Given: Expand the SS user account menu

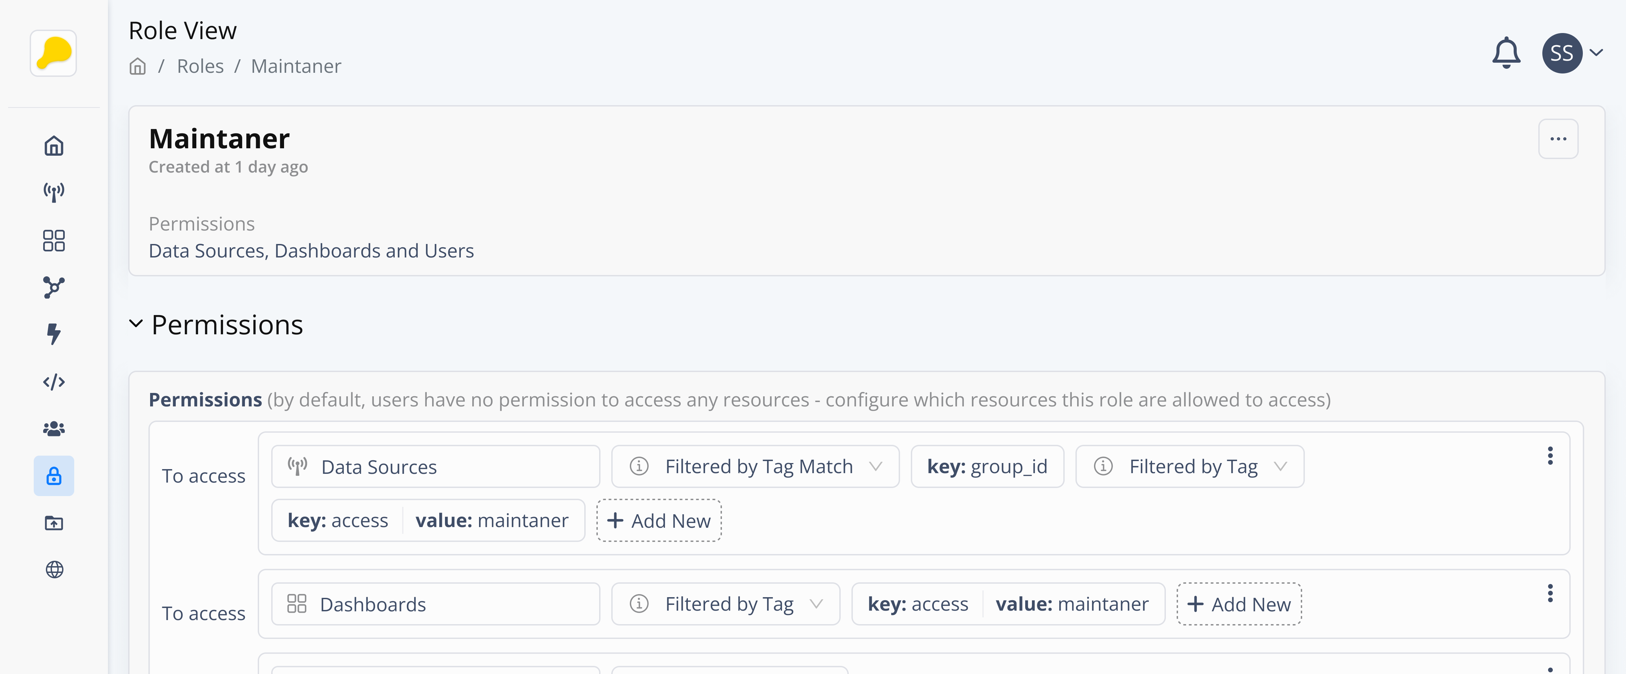Looking at the screenshot, I should 1596,53.
